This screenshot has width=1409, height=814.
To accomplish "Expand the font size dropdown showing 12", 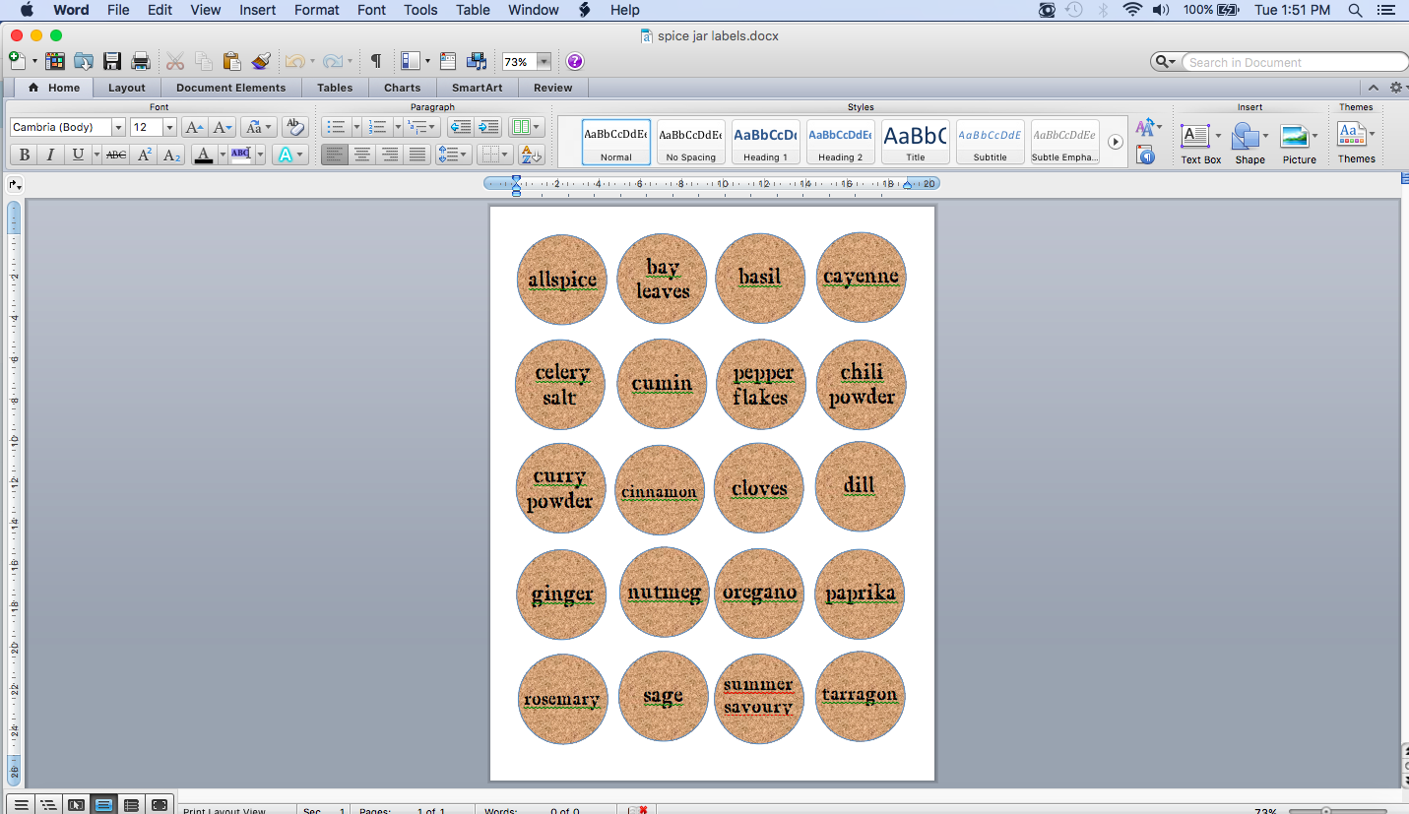I will click(x=169, y=127).
